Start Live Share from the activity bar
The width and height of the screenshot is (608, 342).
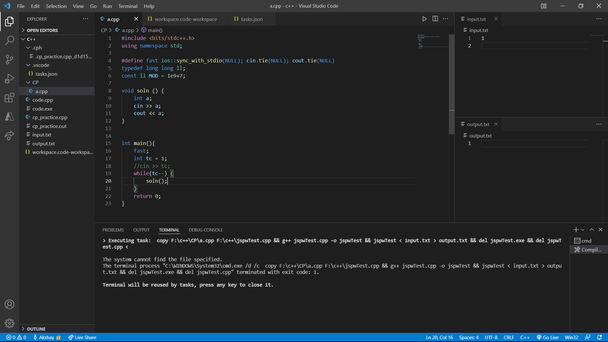tap(9, 136)
